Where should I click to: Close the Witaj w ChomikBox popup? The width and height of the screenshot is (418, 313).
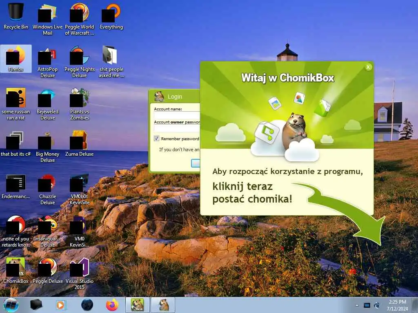tap(368, 67)
